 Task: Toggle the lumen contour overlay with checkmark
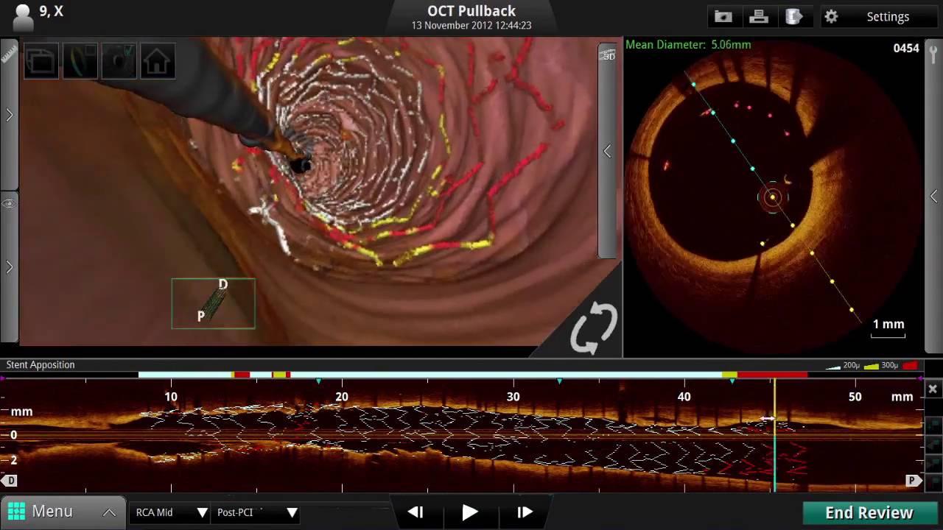(x=118, y=62)
